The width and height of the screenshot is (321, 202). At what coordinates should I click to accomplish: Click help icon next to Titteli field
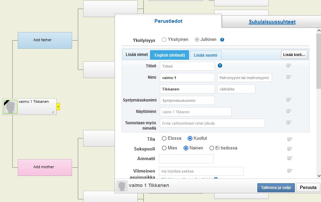[x=220, y=66]
